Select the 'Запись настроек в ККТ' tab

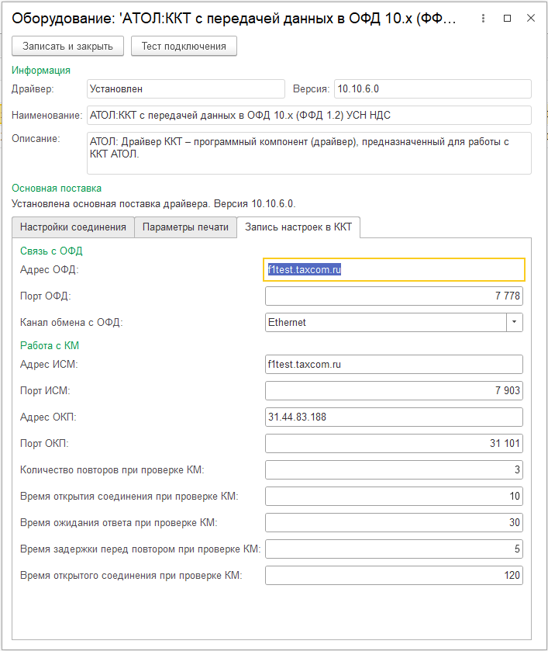point(298,227)
